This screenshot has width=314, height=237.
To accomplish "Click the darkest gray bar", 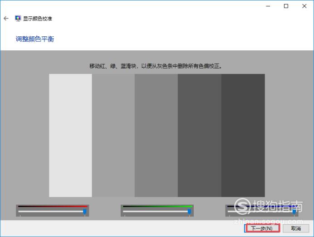I will tap(243, 135).
